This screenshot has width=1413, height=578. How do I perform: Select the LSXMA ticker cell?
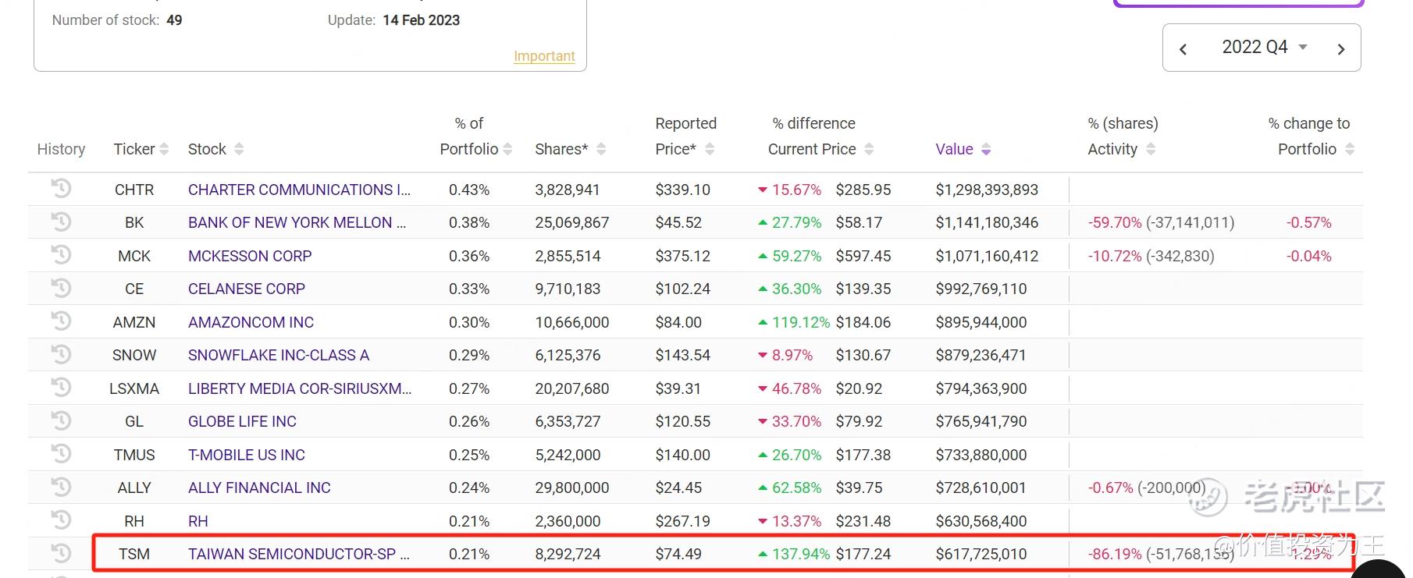point(134,388)
